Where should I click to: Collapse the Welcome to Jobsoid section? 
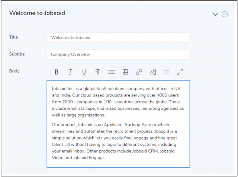pos(215,14)
